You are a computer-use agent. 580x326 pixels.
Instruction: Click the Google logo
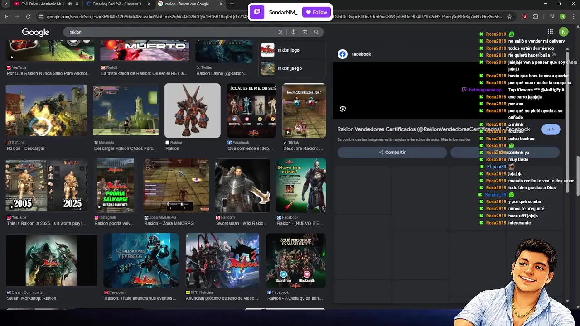coord(35,32)
